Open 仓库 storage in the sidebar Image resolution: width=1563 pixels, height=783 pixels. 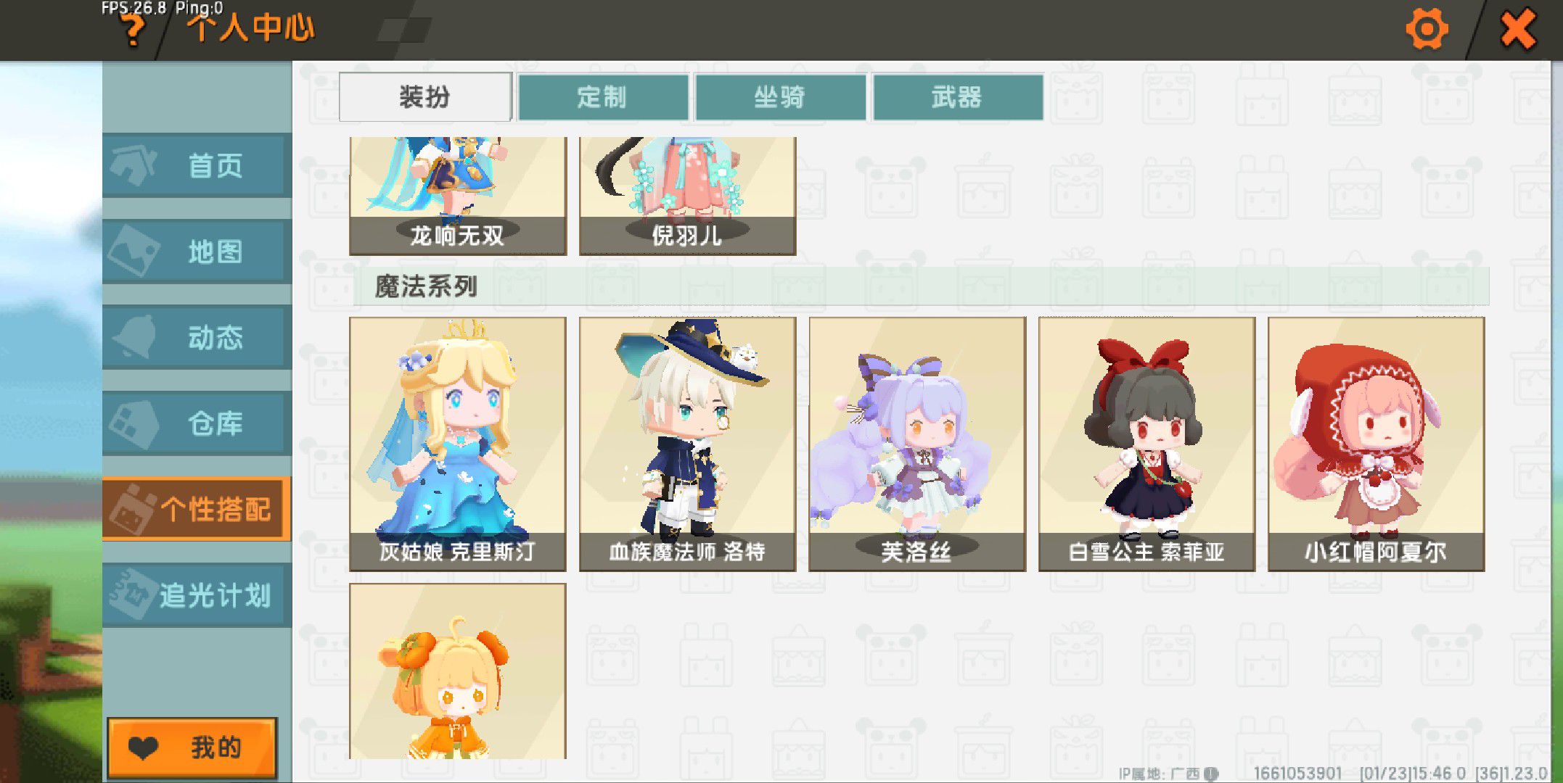pos(197,423)
